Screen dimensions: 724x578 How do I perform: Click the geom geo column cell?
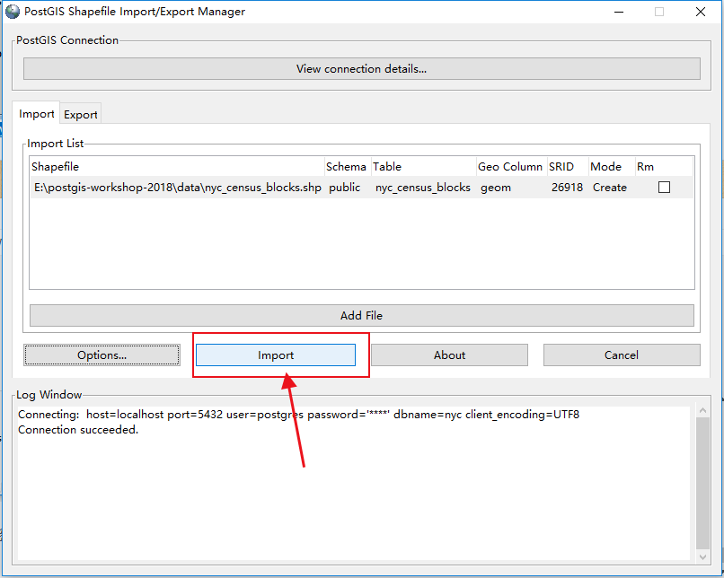click(x=496, y=188)
